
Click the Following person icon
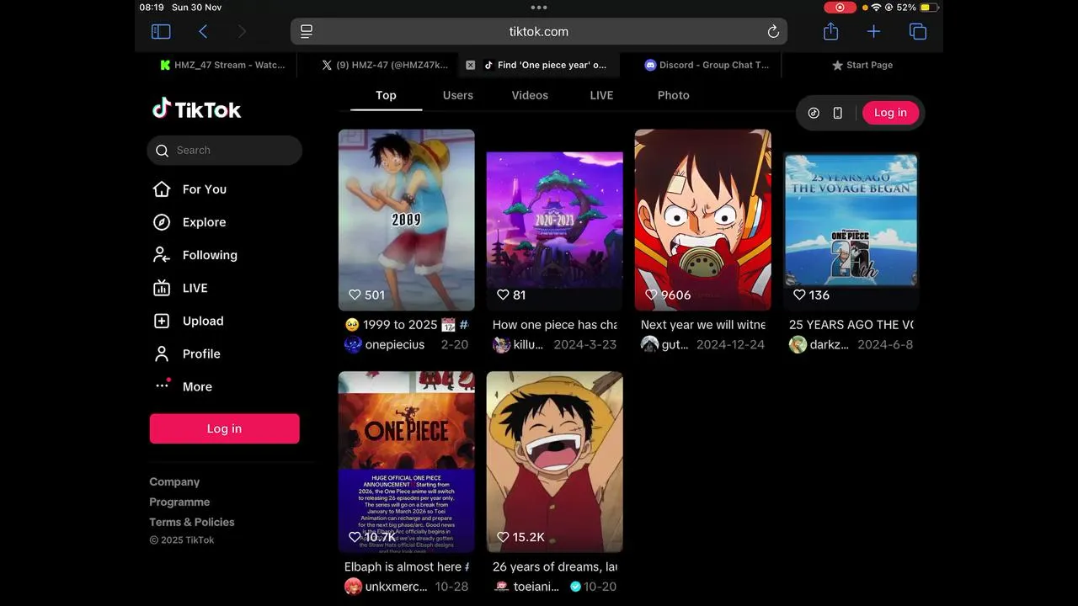pyautogui.click(x=162, y=255)
